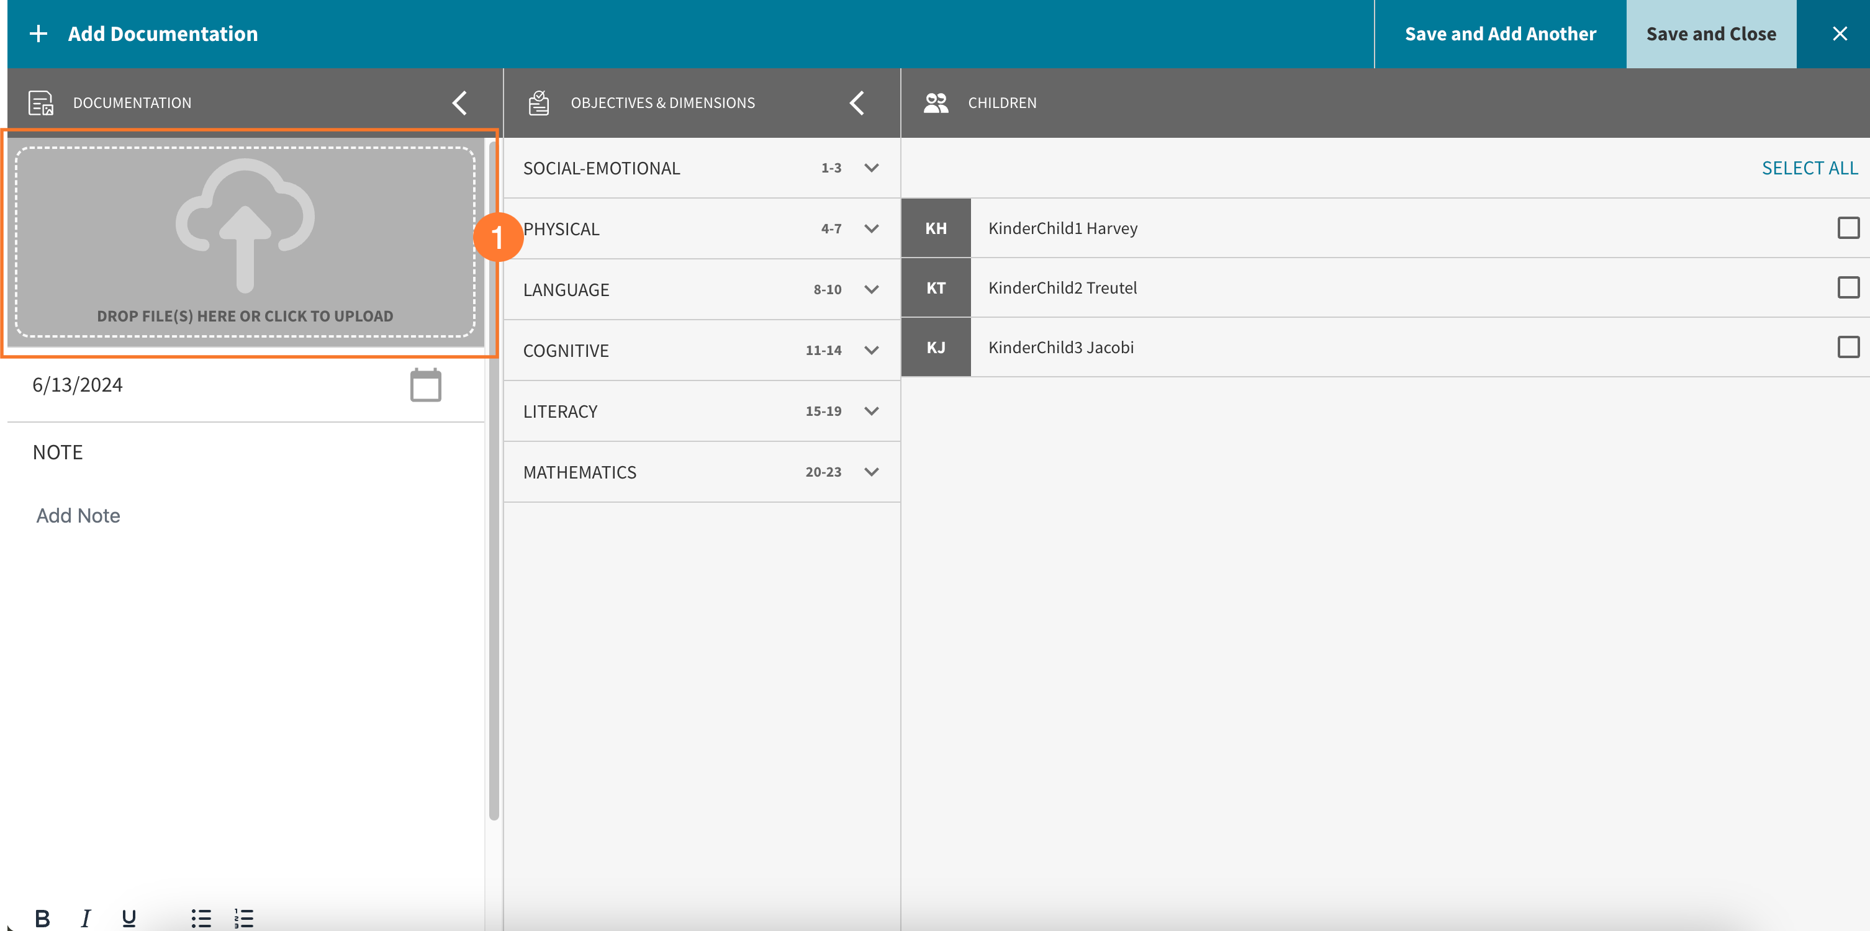Click the SELECT ALL link
The image size is (1870, 931).
[1810, 168]
